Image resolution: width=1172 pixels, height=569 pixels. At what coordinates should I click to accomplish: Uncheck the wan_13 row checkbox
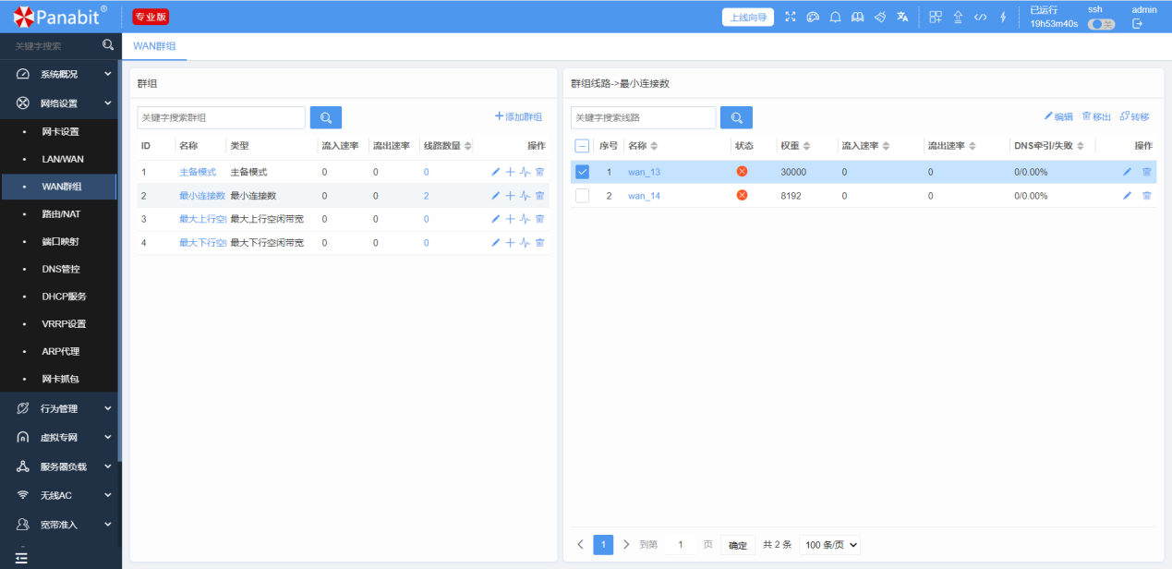point(582,172)
